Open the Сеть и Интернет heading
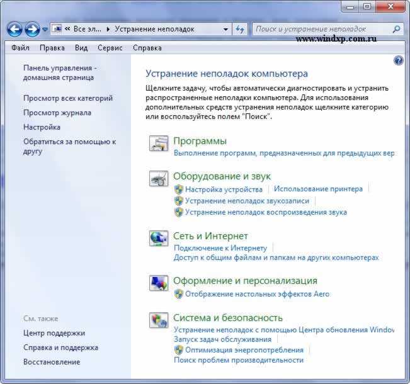Viewport: 410px width, 384px height. point(210,236)
